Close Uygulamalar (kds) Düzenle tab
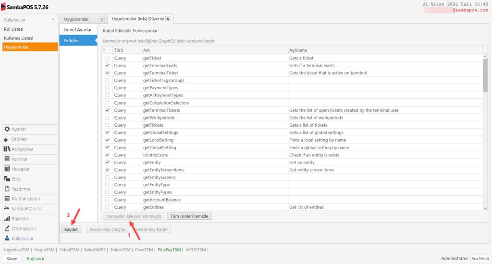 [168, 19]
